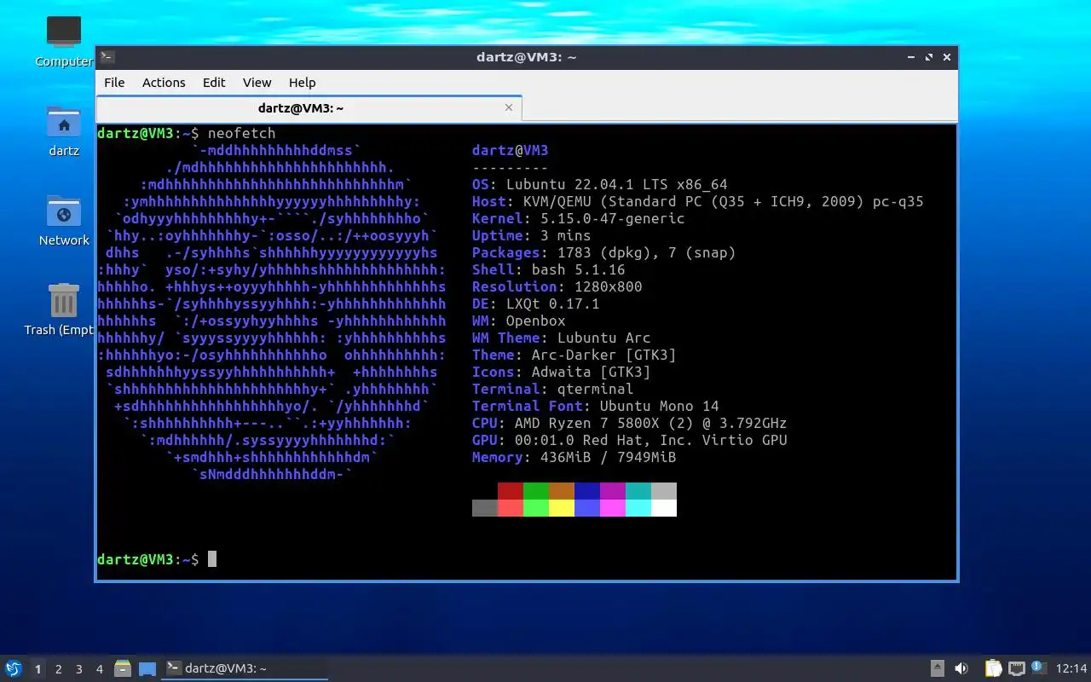
Task: Click the 'DE: LXQt 0.17.1' line
Action: 536,303
